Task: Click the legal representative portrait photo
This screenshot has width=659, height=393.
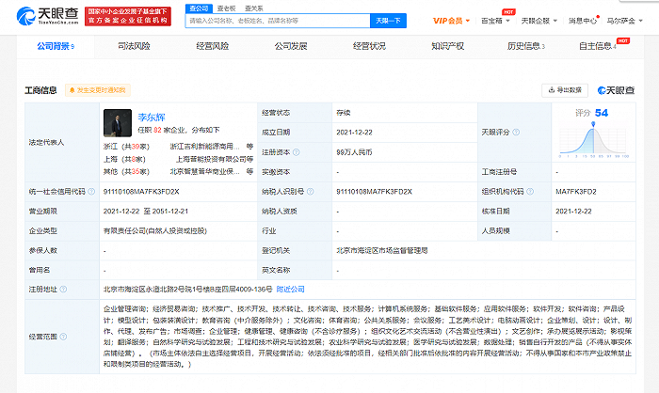Action: pos(118,123)
